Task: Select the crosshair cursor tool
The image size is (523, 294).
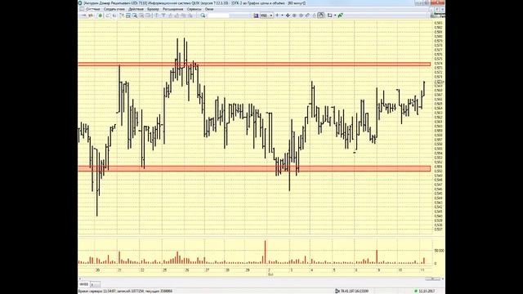Action: coord(288,16)
